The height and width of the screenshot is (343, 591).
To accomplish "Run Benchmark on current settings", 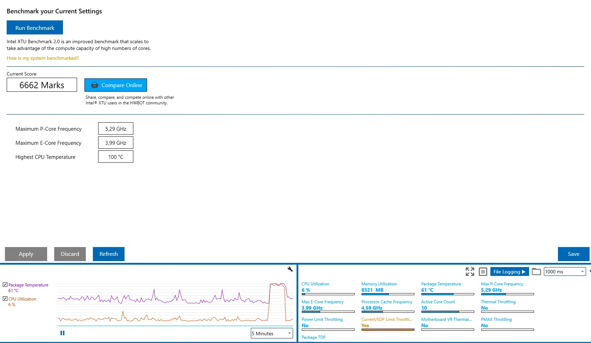I will click(35, 27).
